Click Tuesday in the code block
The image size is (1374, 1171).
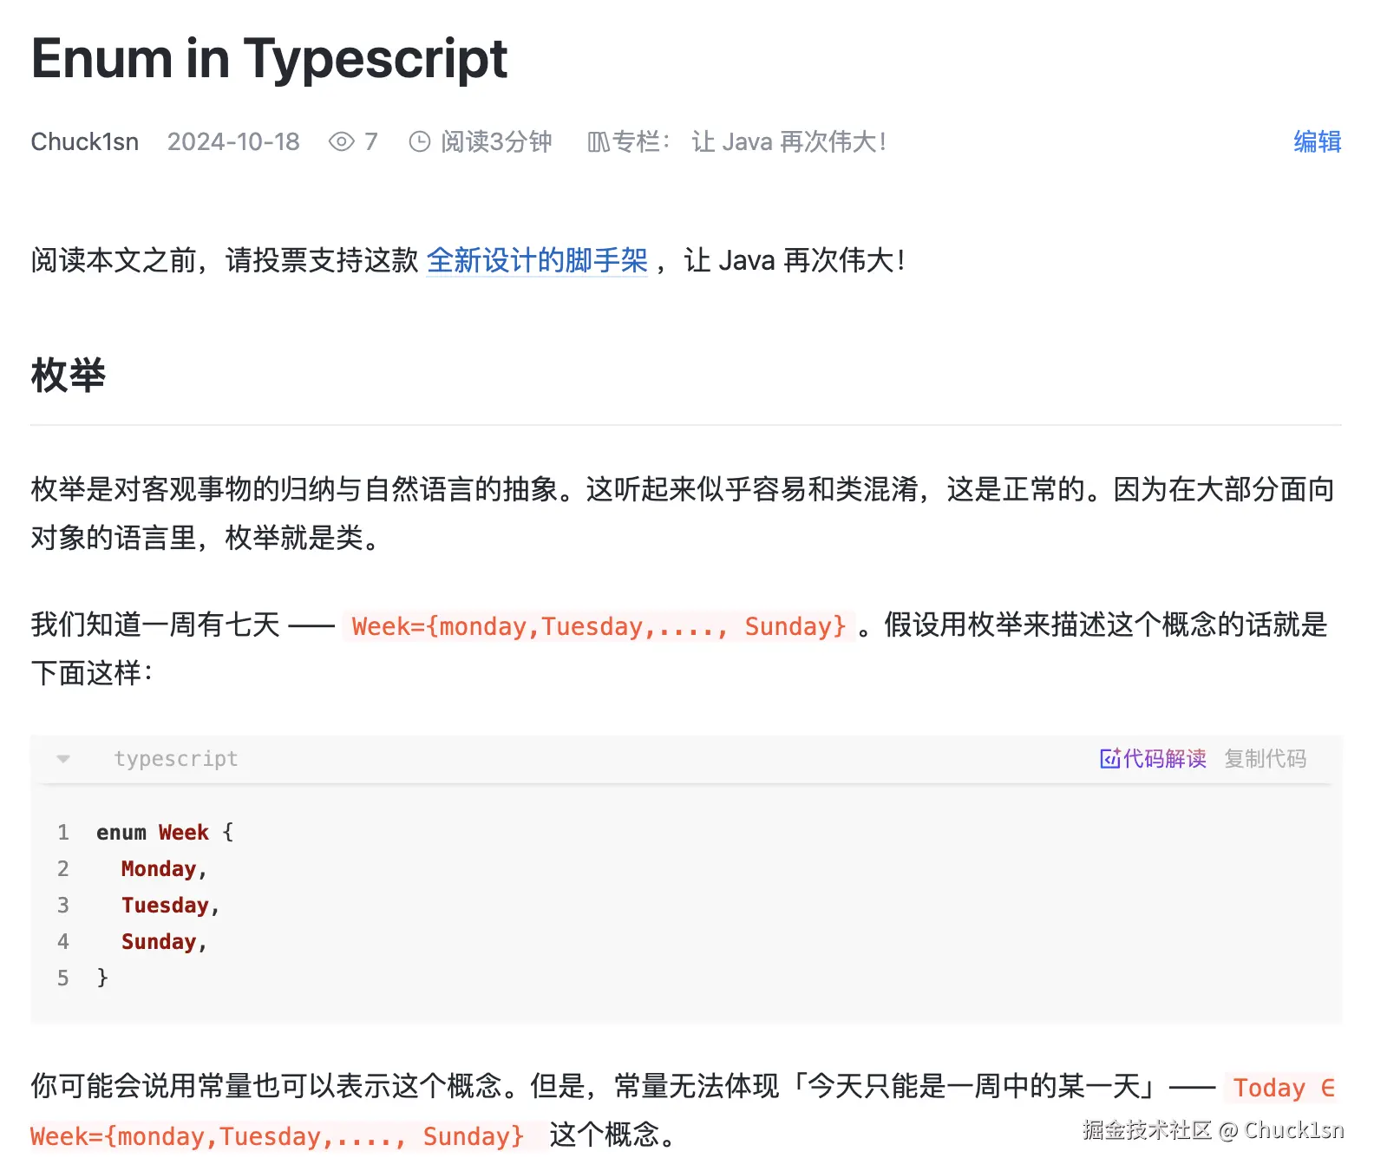click(165, 906)
